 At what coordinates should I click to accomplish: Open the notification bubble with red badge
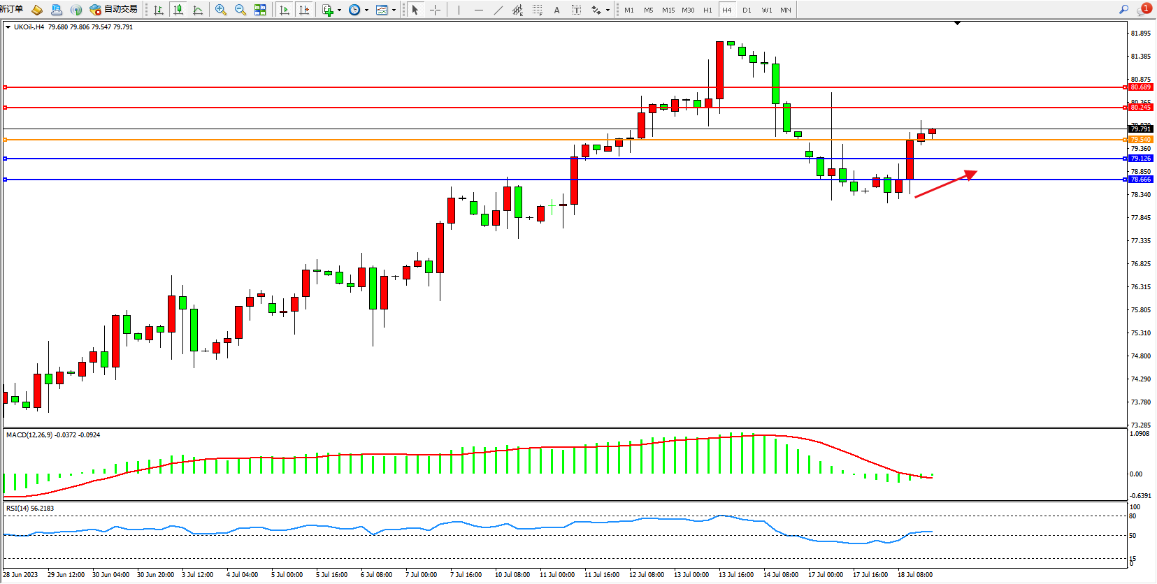(1144, 10)
